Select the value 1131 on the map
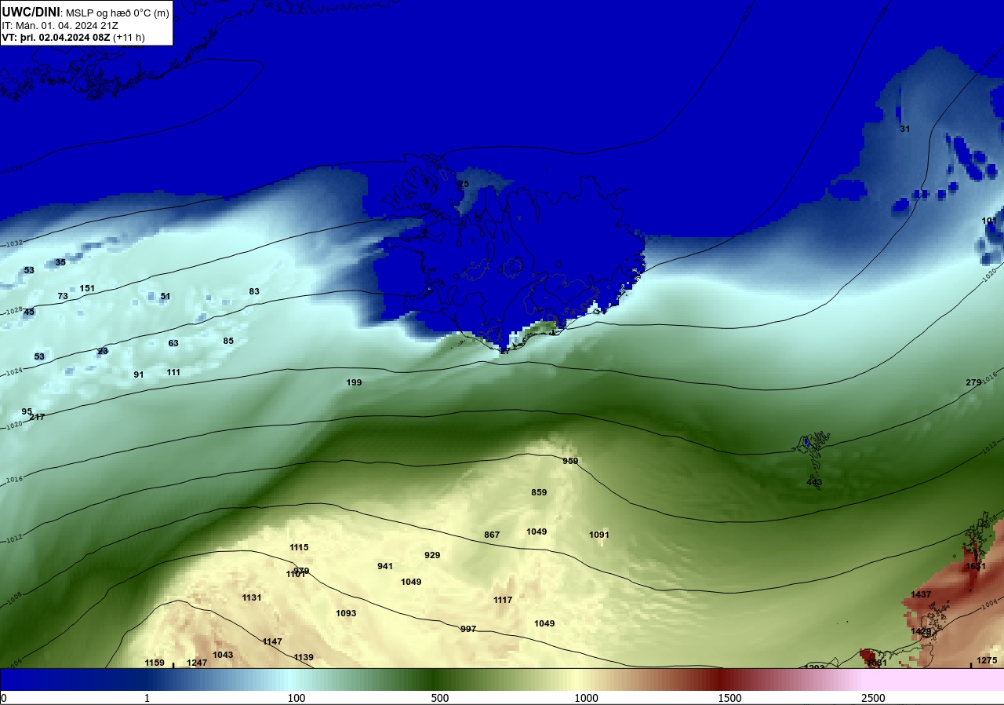This screenshot has width=1004, height=705. pos(252,597)
